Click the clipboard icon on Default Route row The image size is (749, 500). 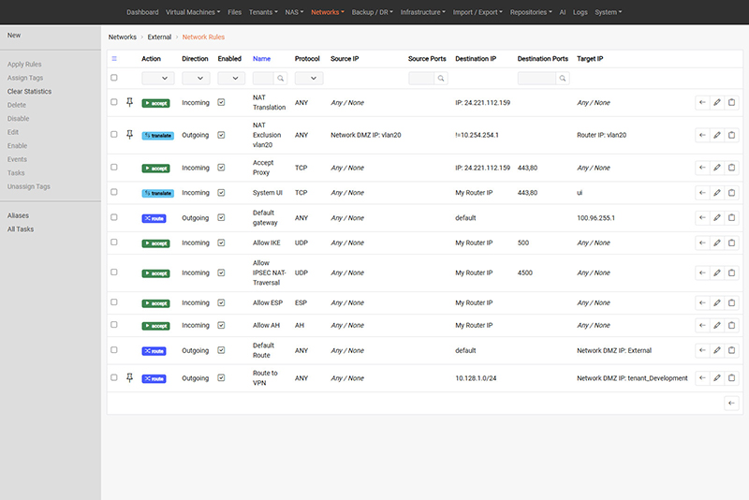point(732,350)
